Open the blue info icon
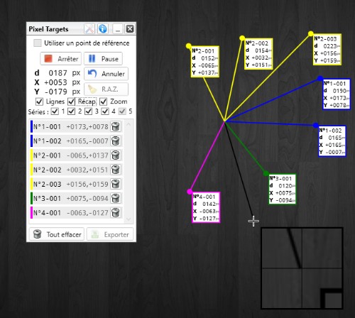355x318 pixels. pos(103,29)
